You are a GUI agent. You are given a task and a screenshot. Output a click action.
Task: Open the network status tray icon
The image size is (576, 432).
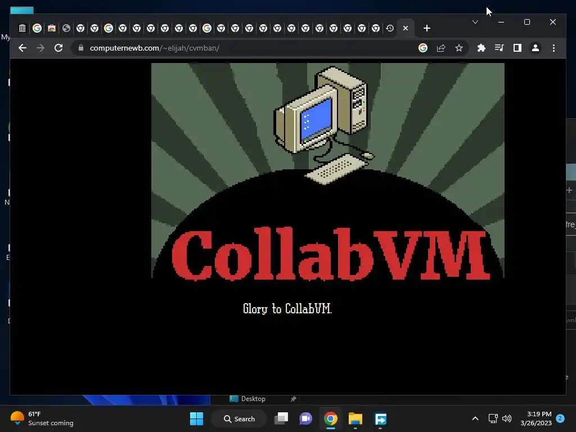click(493, 418)
